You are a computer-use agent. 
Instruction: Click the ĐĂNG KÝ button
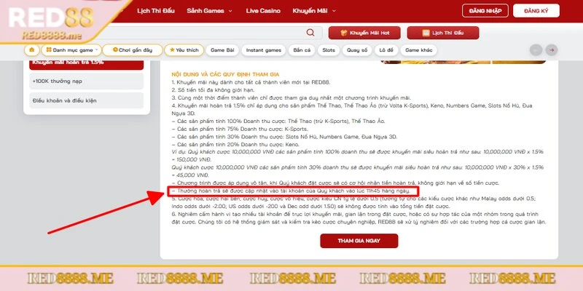click(536, 11)
